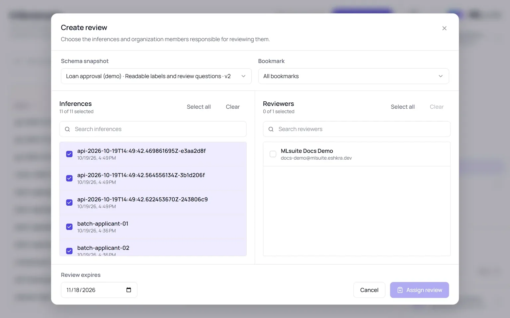Focus the Search reviewers field
This screenshot has width=510, height=318.
(x=357, y=129)
